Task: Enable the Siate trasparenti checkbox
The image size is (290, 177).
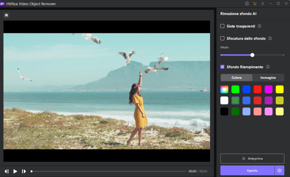Action: [222, 26]
